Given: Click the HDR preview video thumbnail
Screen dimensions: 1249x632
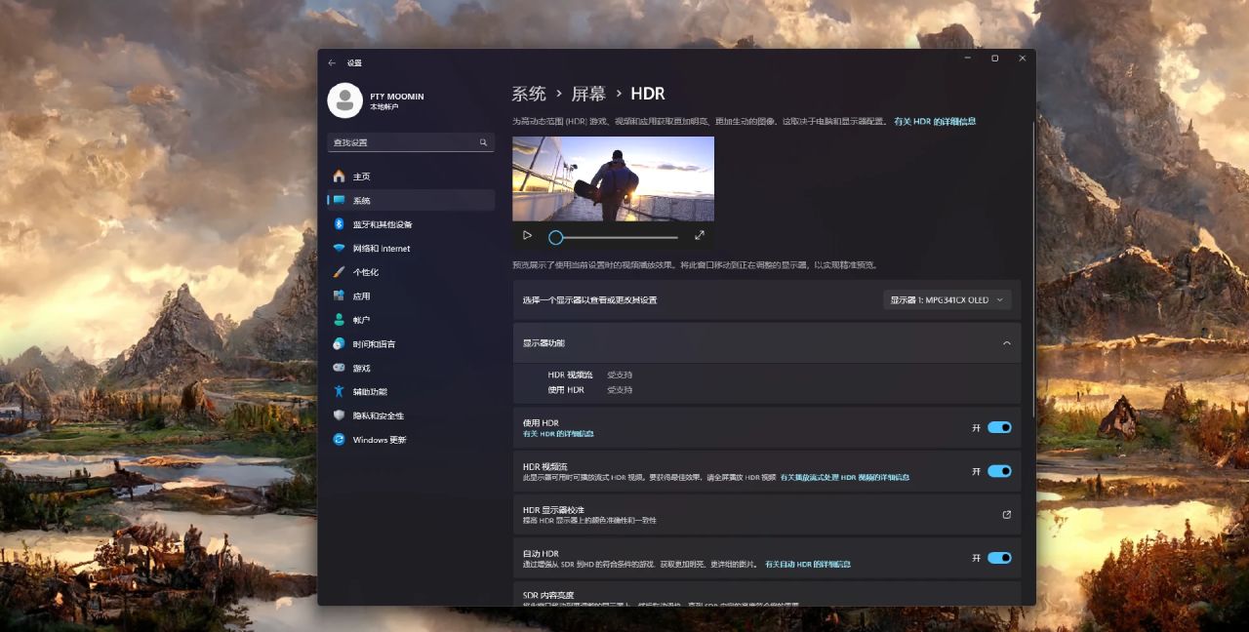Looking at the screenshot, I should pyautogui.click(x=613, y=178).
